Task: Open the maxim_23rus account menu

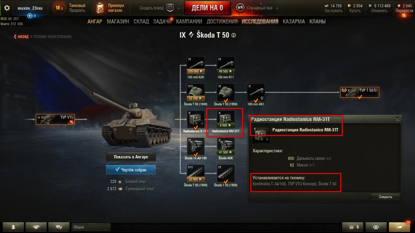Action: [x=27, y=8]
